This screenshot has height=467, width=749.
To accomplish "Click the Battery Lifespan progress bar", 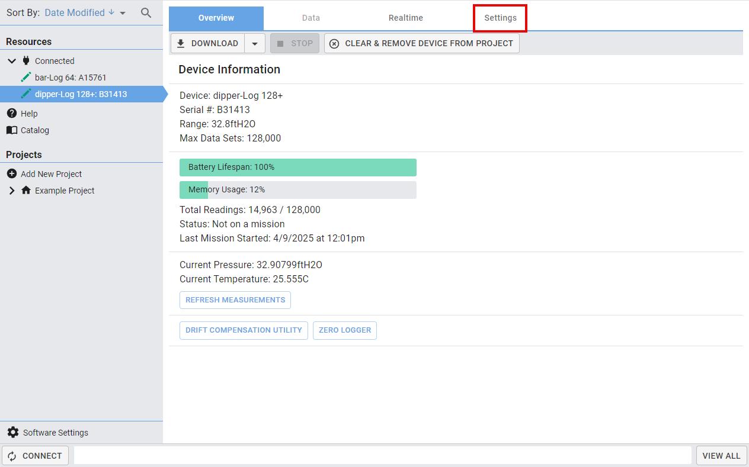I will pyautogui.click(x=298, y=168).
